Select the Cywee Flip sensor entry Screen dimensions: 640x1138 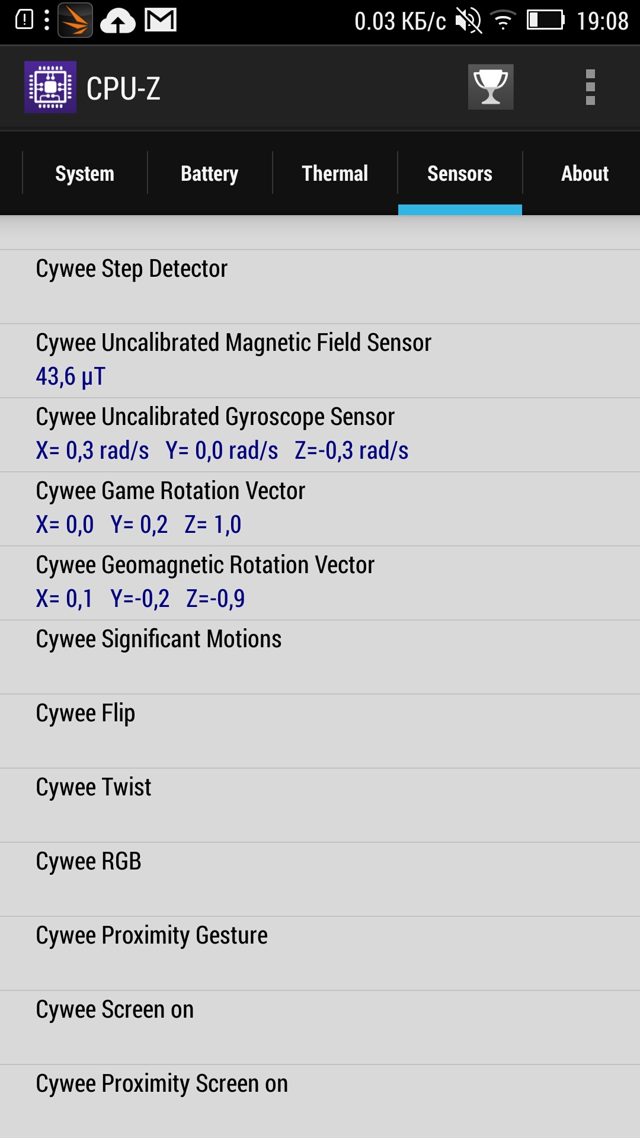pyautogui.click(x=320, y=731)
